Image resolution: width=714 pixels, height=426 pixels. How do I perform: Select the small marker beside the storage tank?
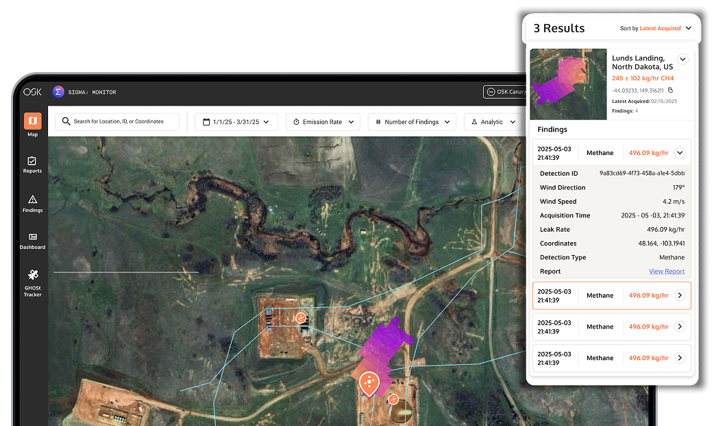[x=393, y=399]
